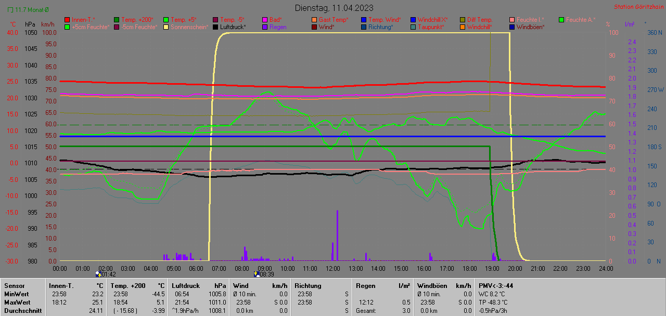The height and width of the screenshot is (316, 666).
Task: Click the moon phase icon at 01:42
Action: coord(98,274)
